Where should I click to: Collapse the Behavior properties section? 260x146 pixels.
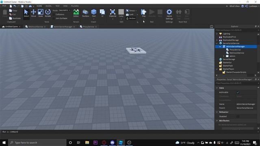pos(217,112)
